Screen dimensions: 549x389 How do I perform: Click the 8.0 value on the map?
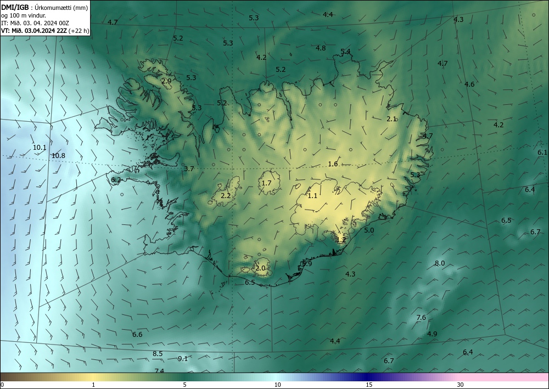pos(440,263)
